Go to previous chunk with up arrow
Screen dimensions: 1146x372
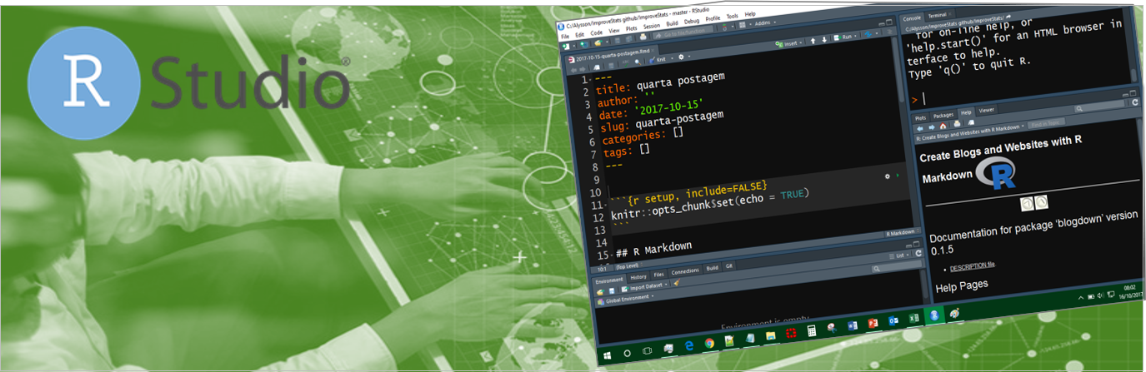click(813, 41)
